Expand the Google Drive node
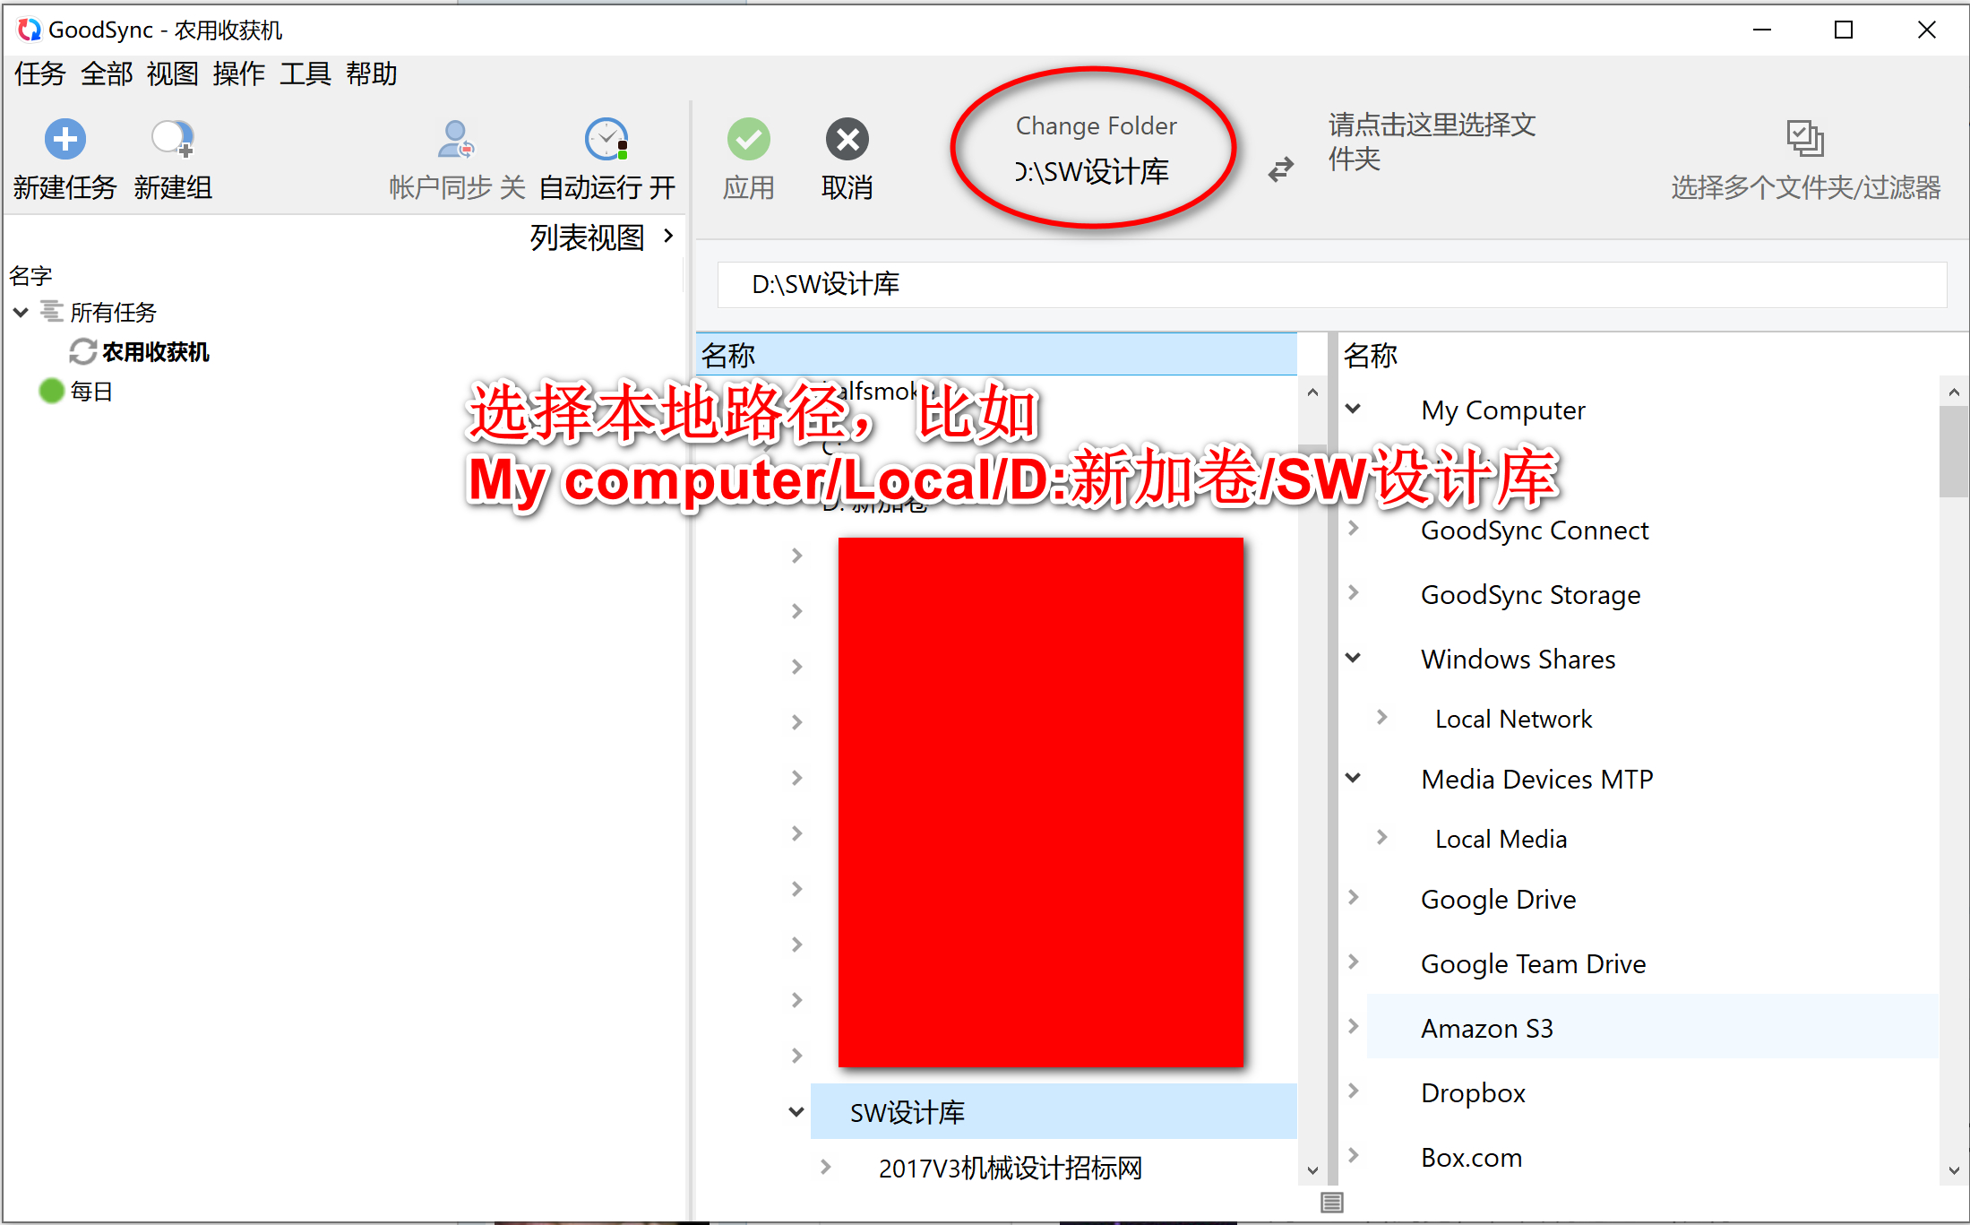 (x=1354, y=897)
